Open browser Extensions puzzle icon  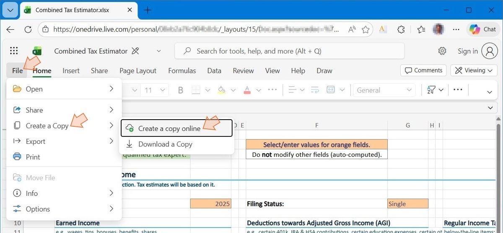coord(401,29)
